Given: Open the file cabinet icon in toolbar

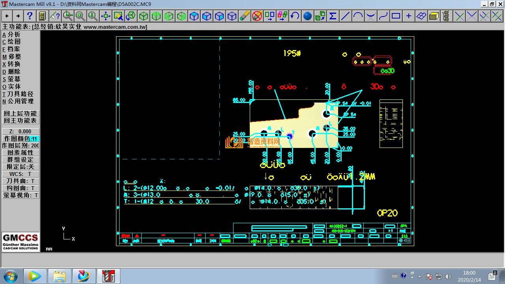Looking at the screenshot, I should [42, 16].
